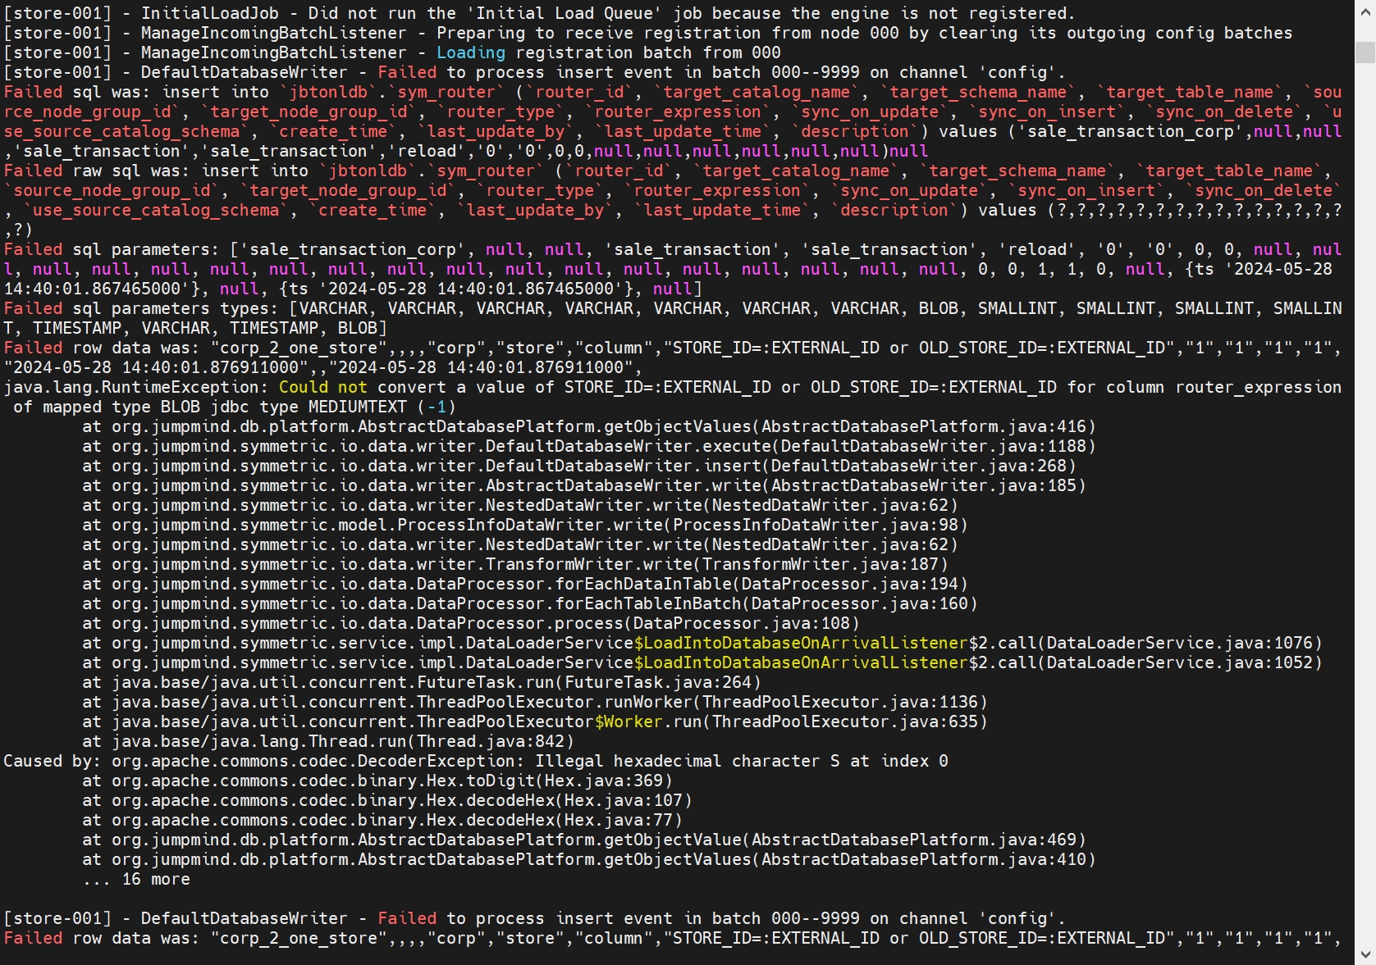1376x965 pixels.
Task: Click the vertical scrollbar thumb
Action: tap(1365, 51)
